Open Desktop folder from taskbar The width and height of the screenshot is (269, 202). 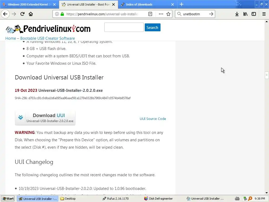[x=68, y=199]
